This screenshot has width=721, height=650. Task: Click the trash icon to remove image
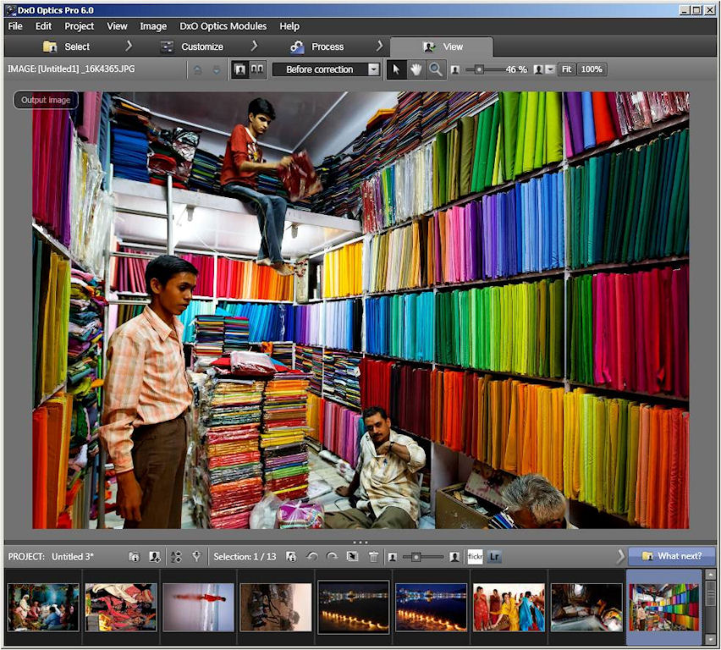point(373,556)
